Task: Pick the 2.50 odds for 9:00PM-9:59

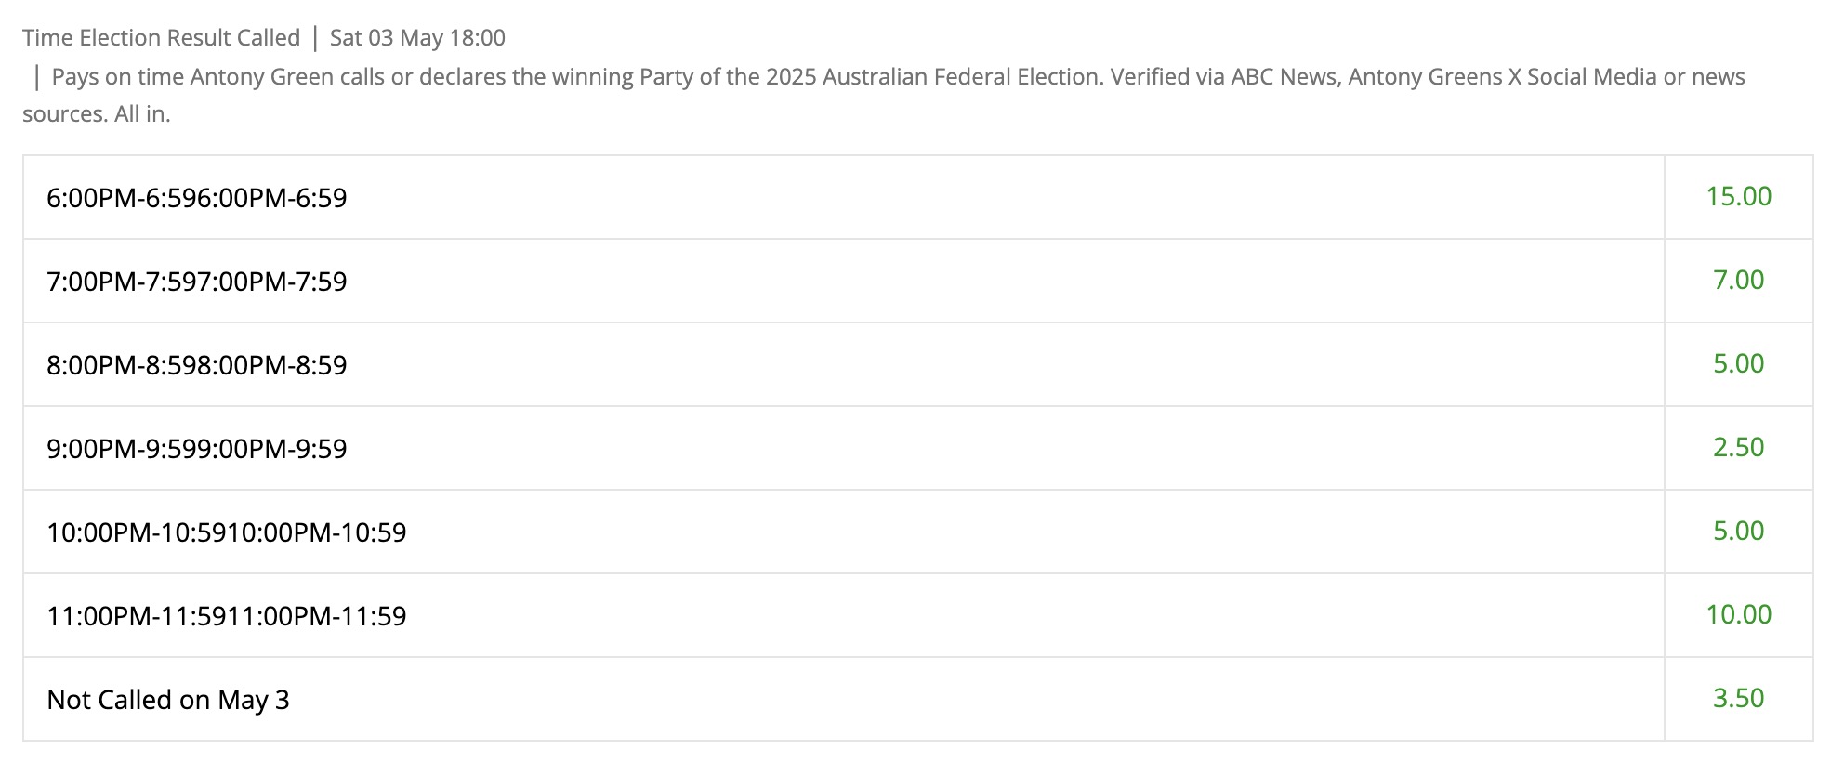Action: (1738, 448)
